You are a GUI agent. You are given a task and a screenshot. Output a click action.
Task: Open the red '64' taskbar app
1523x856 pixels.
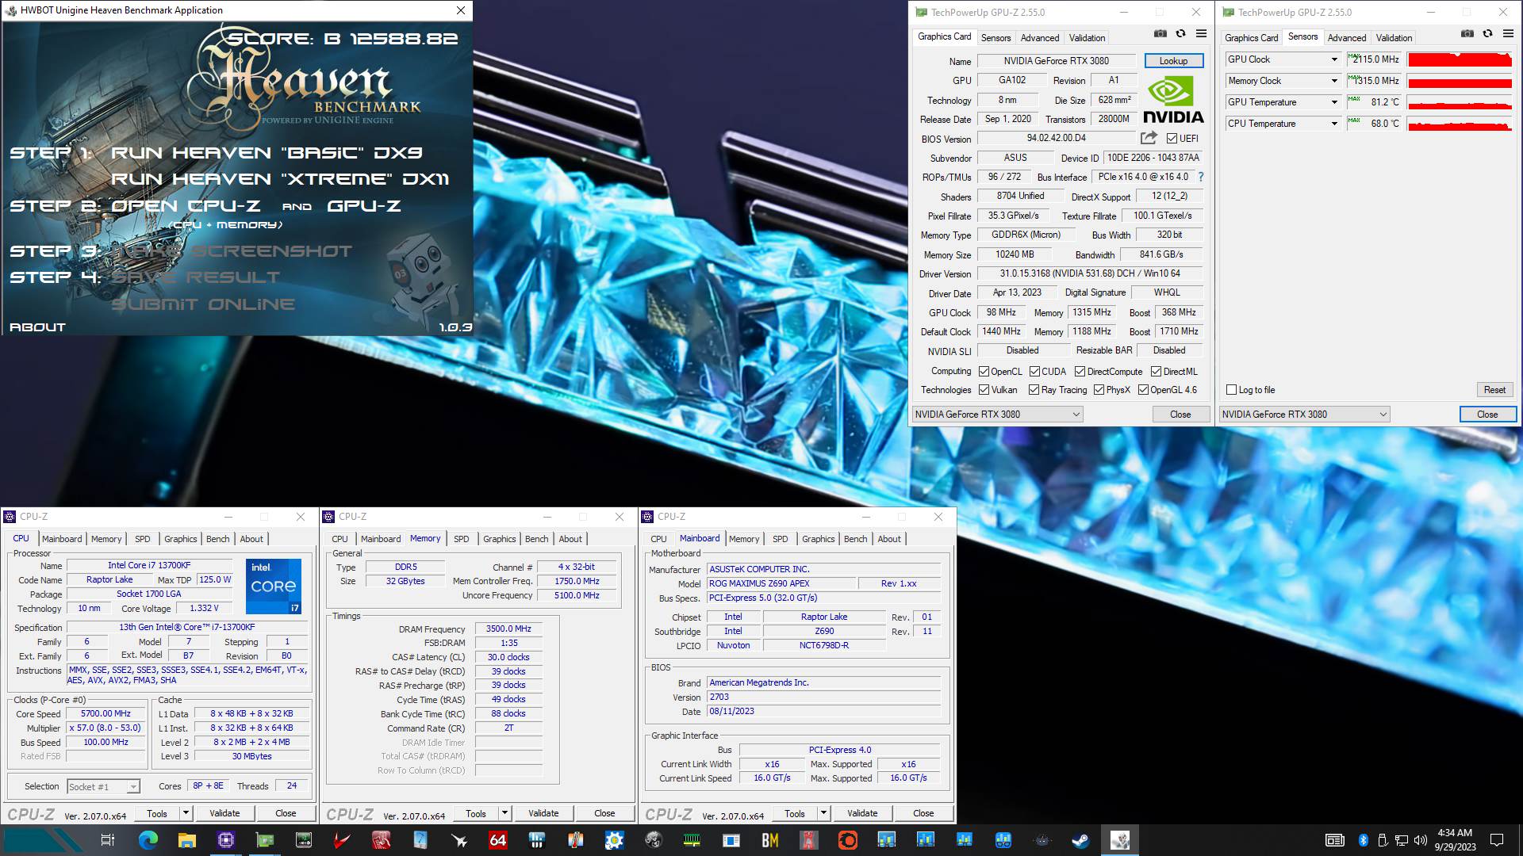(x=498, y=840)
